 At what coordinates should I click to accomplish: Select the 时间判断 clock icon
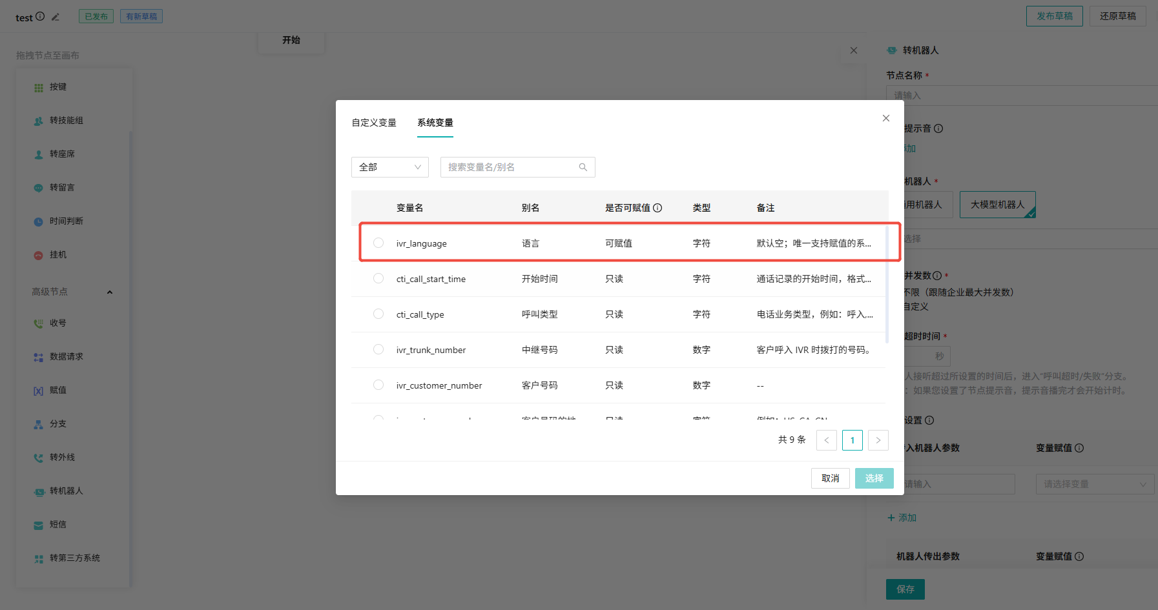tap(39, 221)
